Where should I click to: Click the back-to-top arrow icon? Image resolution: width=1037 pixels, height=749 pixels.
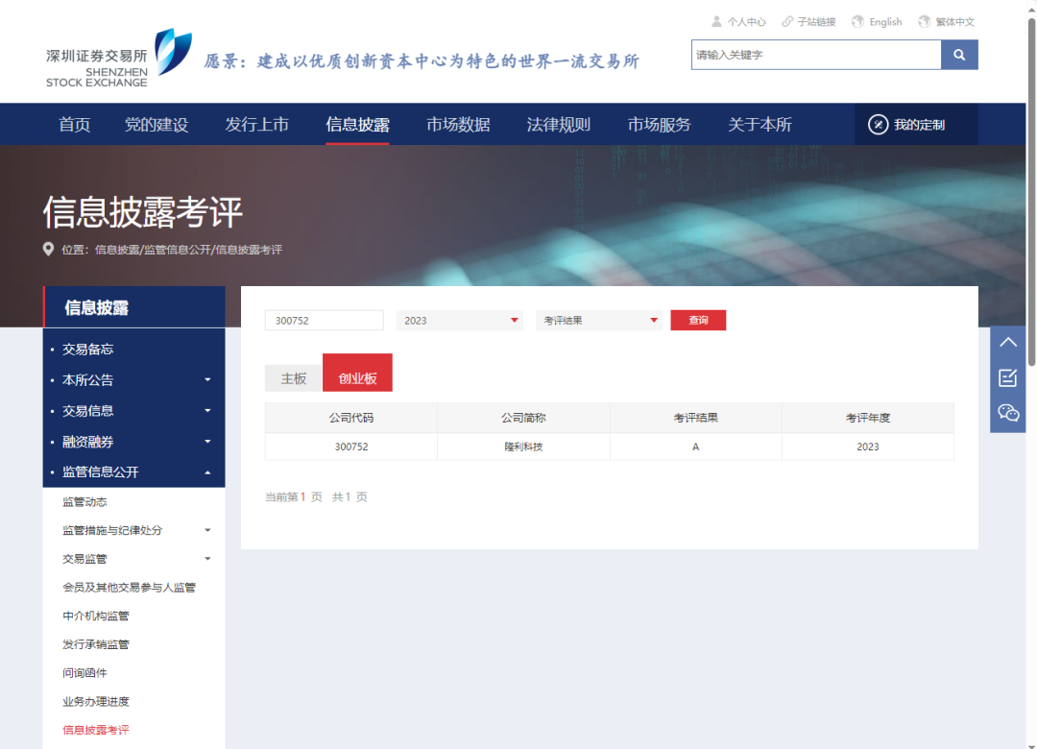(1007, 342)
